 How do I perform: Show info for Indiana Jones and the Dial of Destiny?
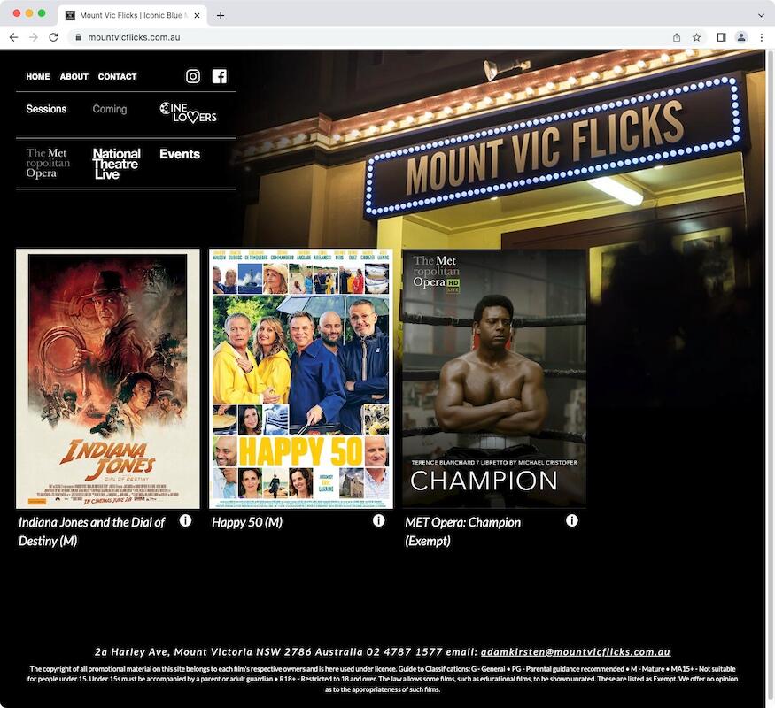pos(185,520)
